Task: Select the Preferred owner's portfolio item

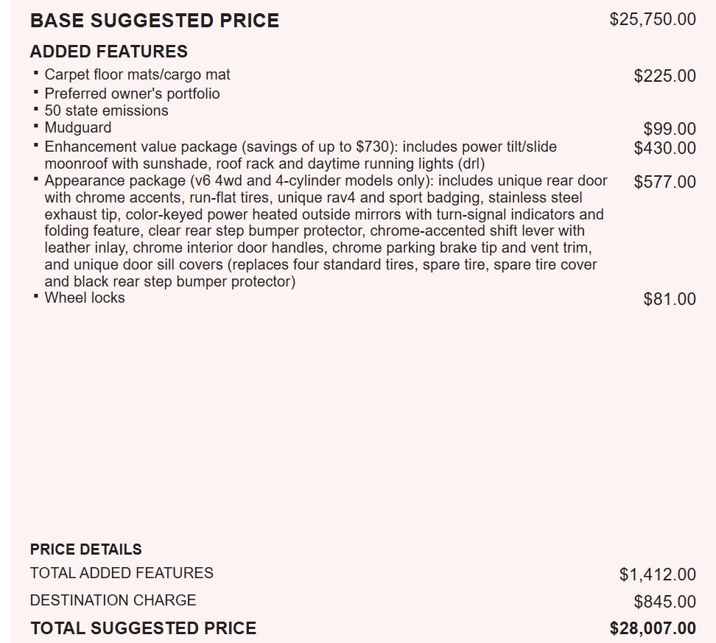Action: tap(132, 94)
